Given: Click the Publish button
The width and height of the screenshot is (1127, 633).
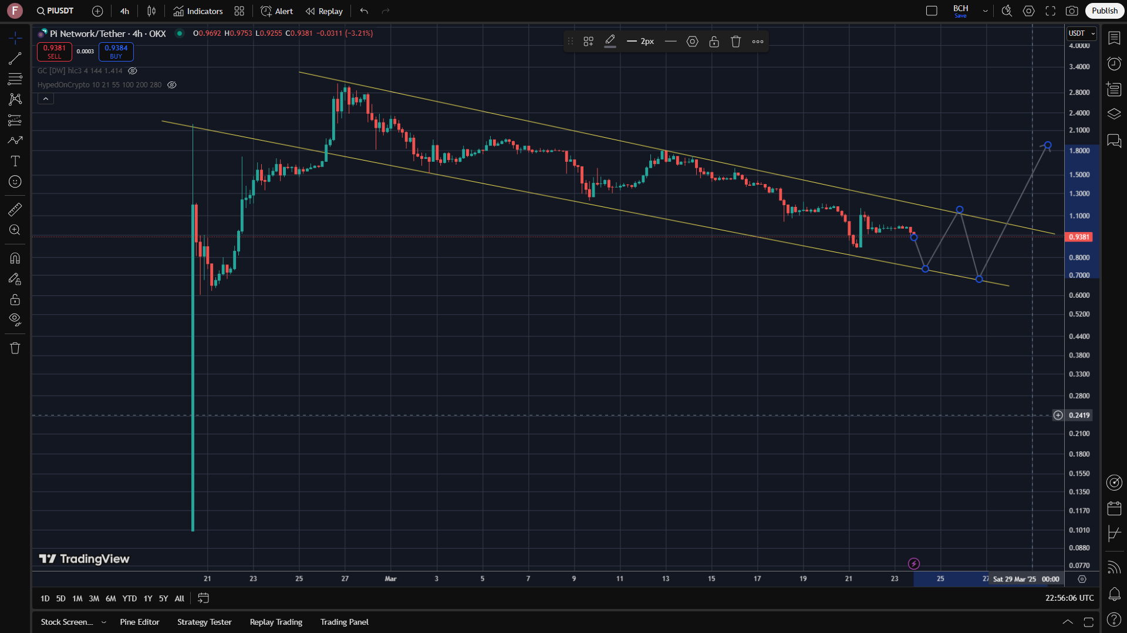Looking at the screenshot, I should tap(1105, 11).
